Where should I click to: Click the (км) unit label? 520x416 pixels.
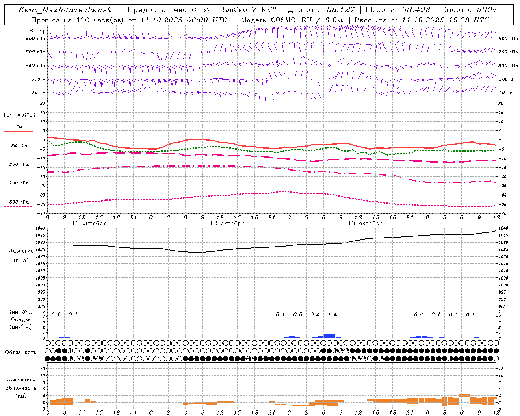pyautogui.click(x=21, y=395)
